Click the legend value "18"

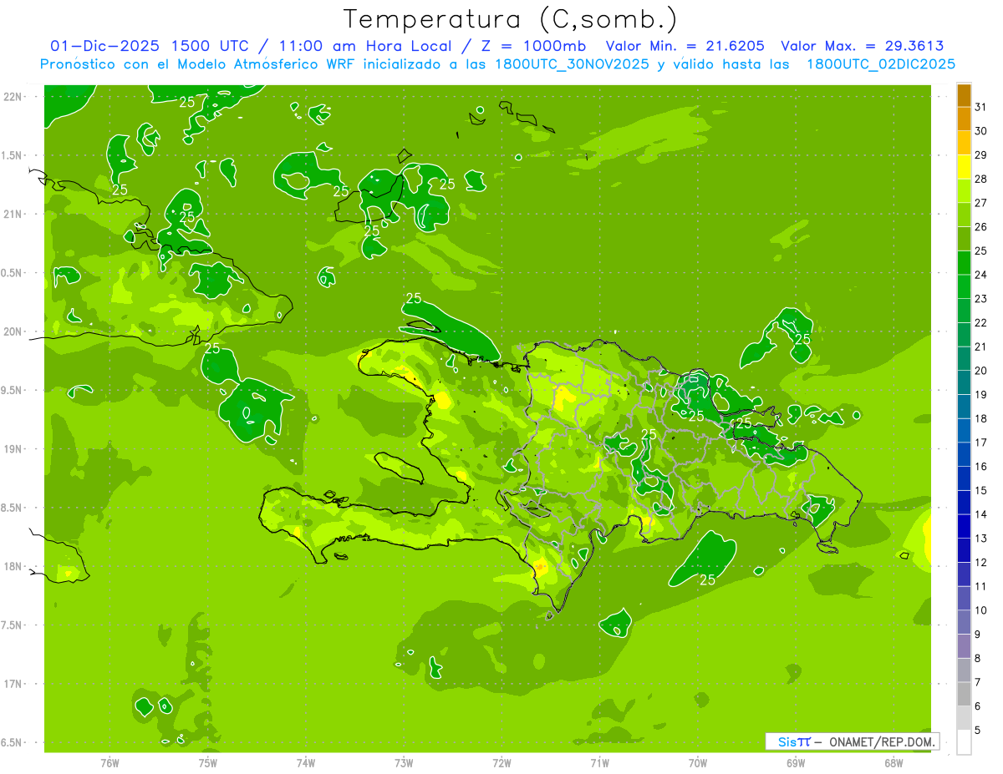980,418
